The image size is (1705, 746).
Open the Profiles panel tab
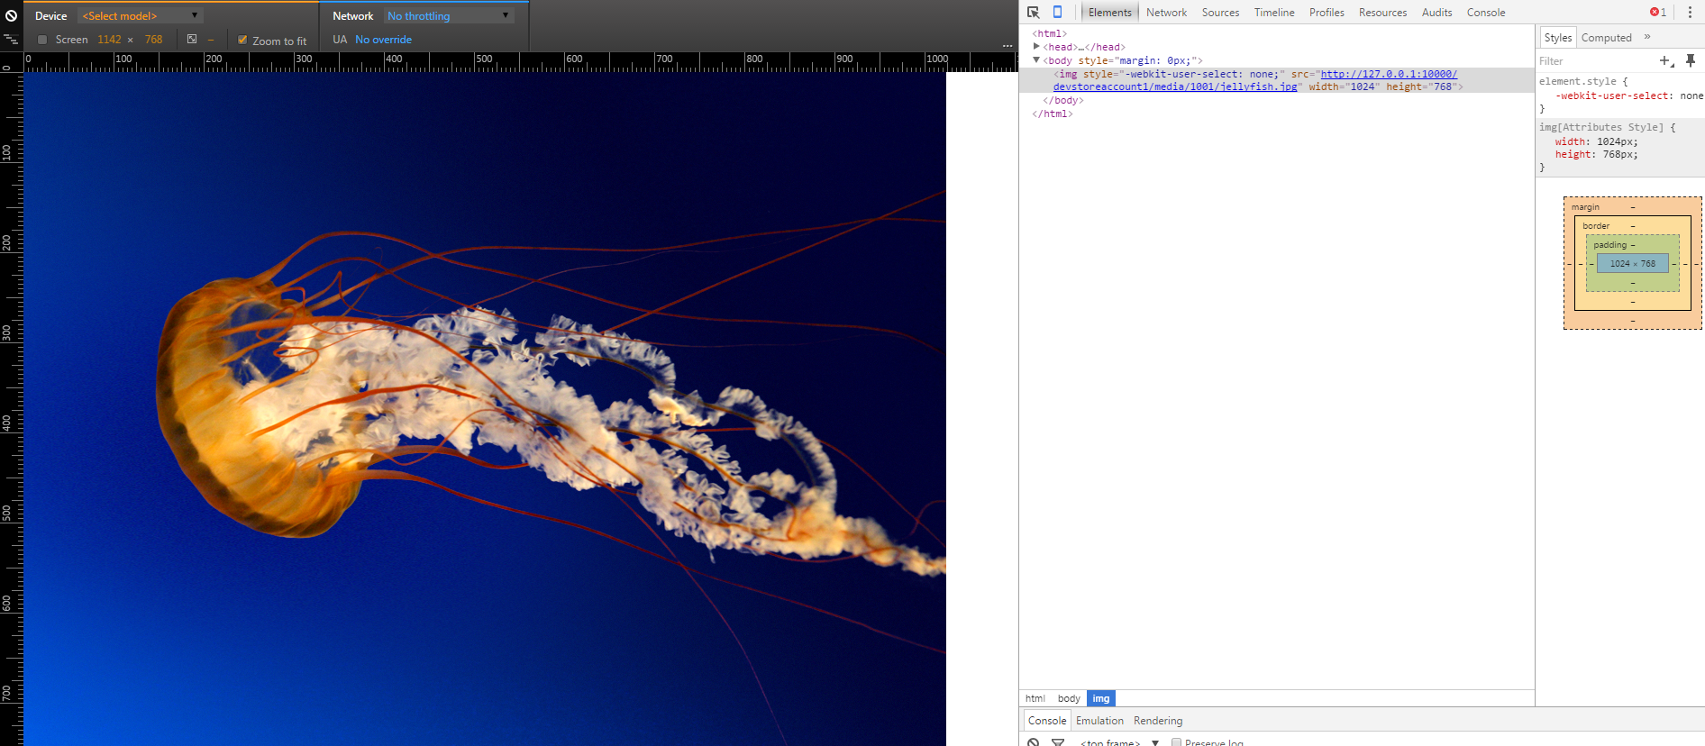(1327, 12)
